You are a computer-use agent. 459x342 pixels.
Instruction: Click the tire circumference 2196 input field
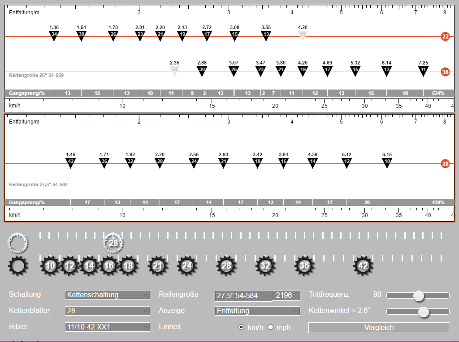[286, 295]
